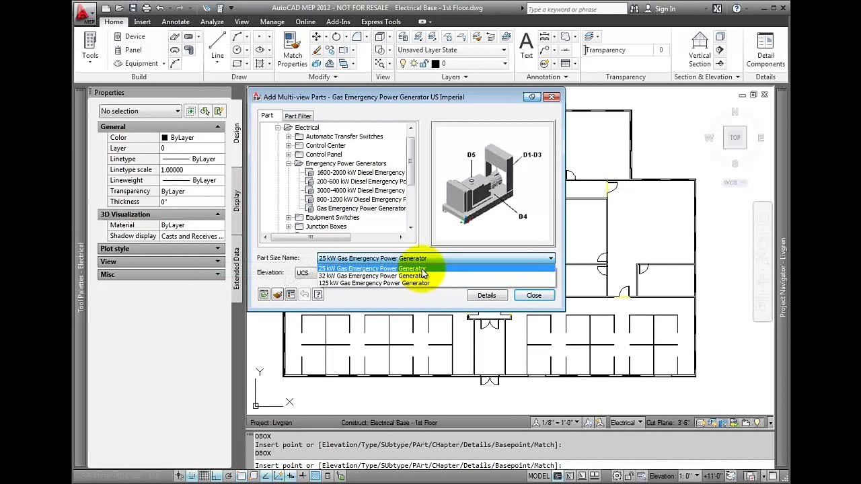Select the 1600-2000 kW Diesel Emergency tree item

361,172
